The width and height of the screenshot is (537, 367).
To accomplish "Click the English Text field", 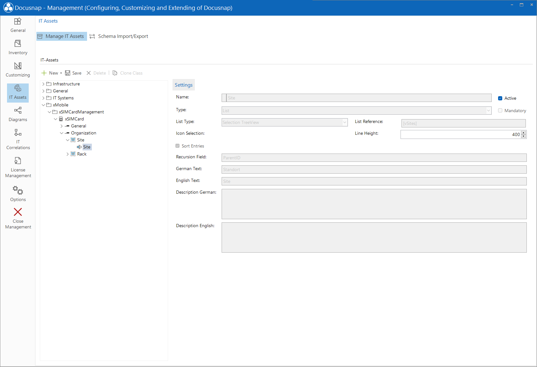I will 374,181.
